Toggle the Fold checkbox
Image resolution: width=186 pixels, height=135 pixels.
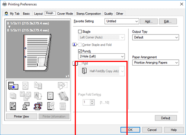(x=80, y=63)
